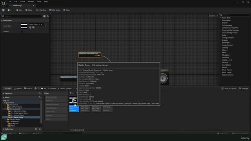Search folders magnifier in Music section
Viewport: 251px width, 141px height.
[x=40, y=97]
